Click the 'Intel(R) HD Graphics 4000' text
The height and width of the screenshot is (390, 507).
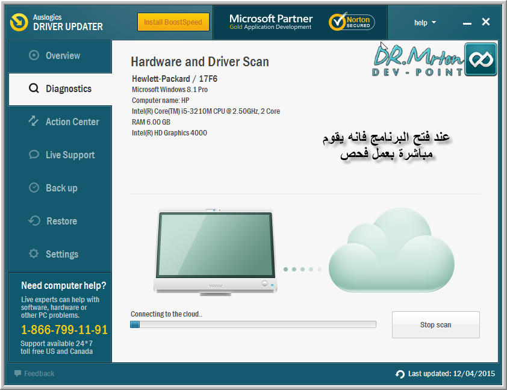point(169,133)
